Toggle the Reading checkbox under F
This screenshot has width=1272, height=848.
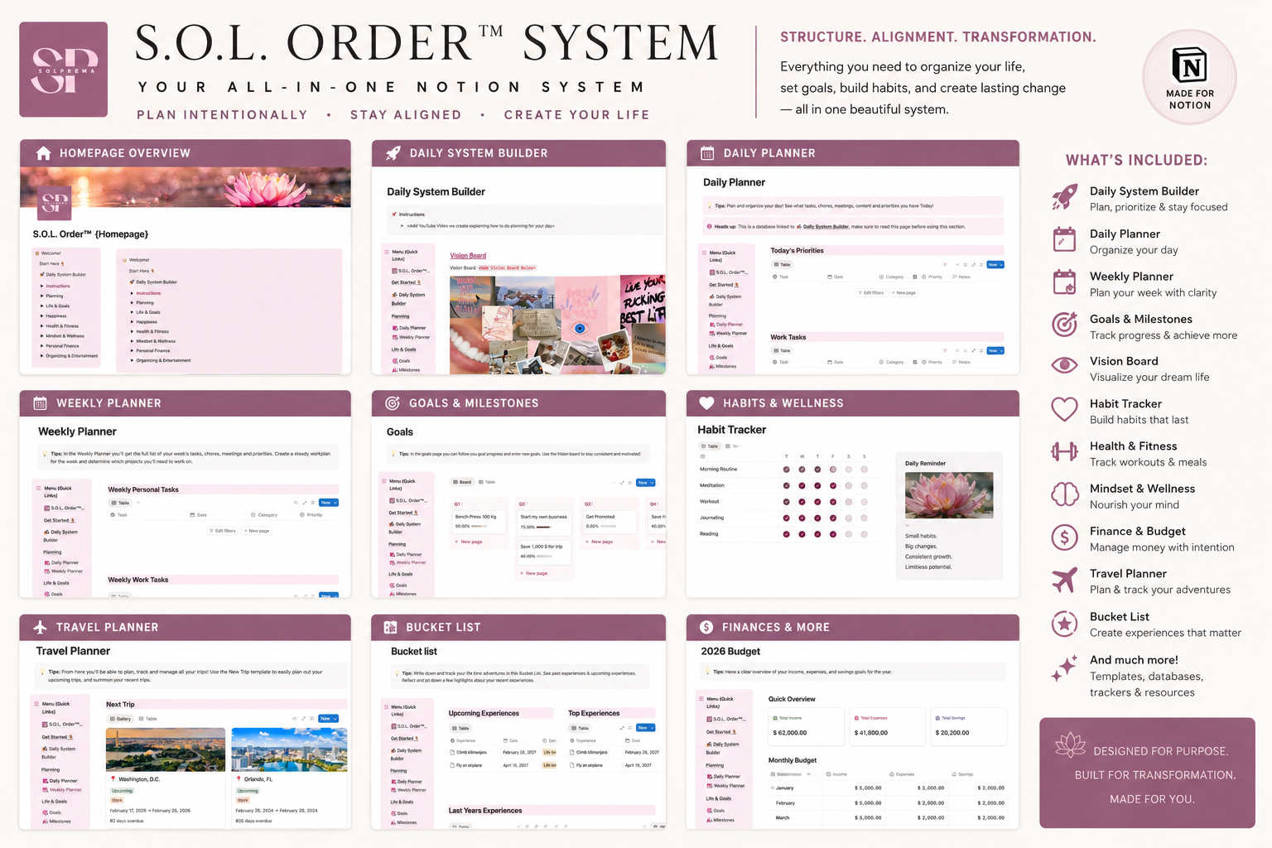833,534
